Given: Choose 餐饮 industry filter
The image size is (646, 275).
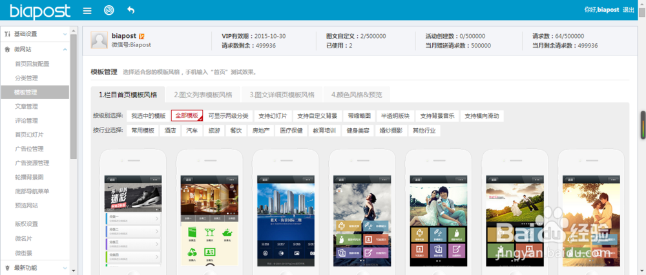Looking at the screenshot, I should click(236, 131).
